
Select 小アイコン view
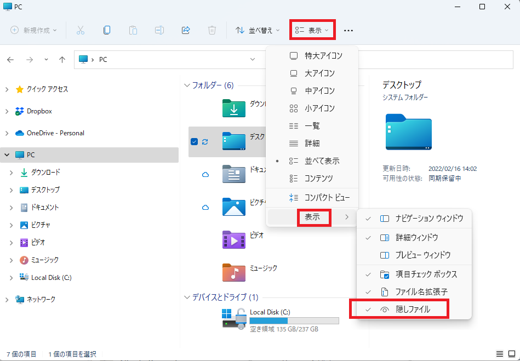tap(312, 108)
